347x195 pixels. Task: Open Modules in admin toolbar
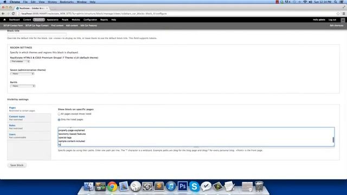[76, 19]
